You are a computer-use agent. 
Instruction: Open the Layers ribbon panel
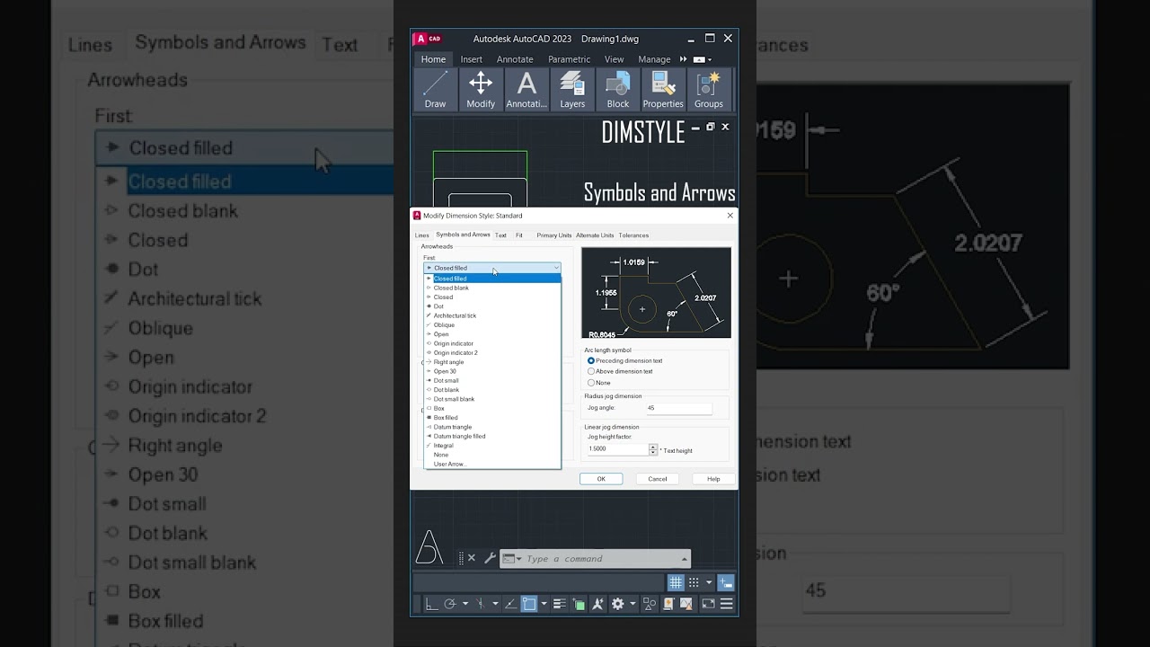tap(572, 90)
